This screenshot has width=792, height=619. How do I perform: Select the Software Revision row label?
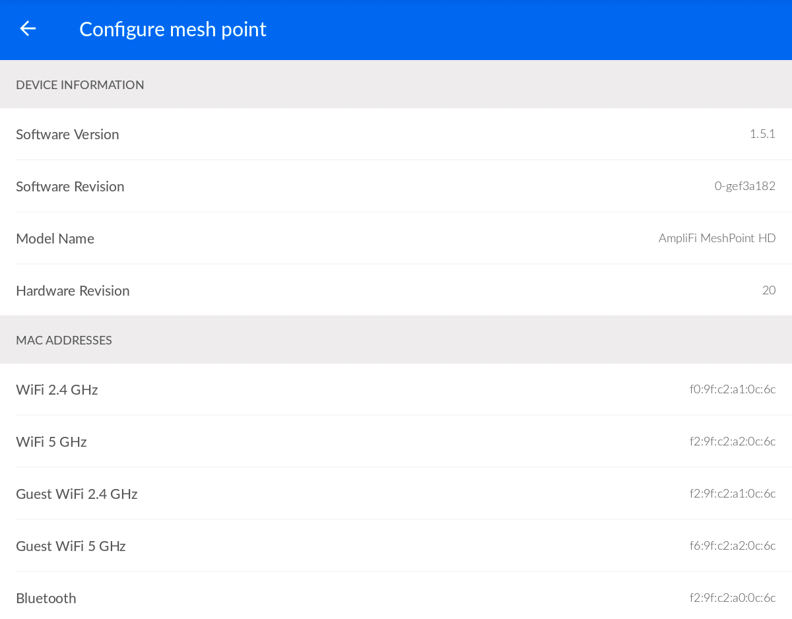pos(70,186)
